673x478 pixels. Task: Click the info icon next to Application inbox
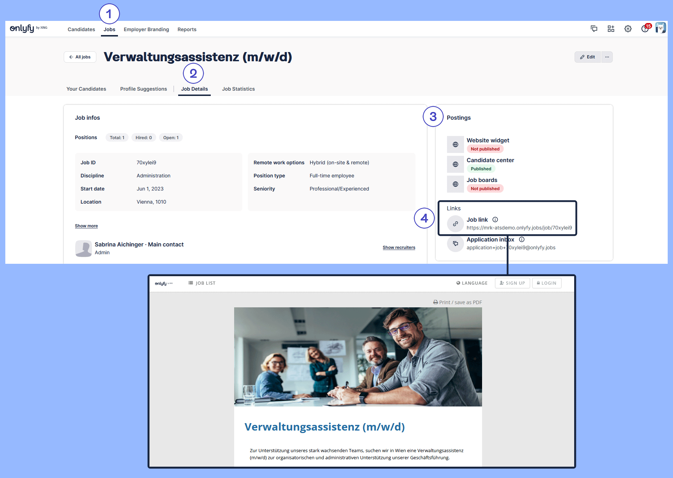pos(521,239)
